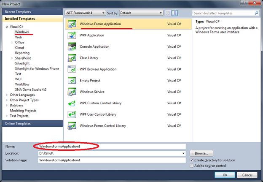Open the Location path dropdown arrow

[183, 153]
